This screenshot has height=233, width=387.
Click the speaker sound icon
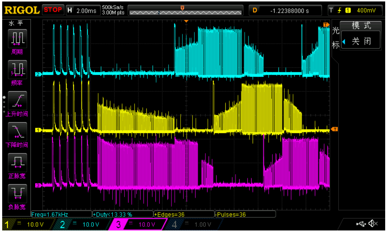(372, 224)
